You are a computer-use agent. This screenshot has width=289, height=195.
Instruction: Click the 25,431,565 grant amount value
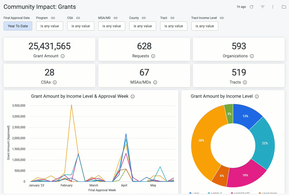pyautogui.click(x=50, y=46)
